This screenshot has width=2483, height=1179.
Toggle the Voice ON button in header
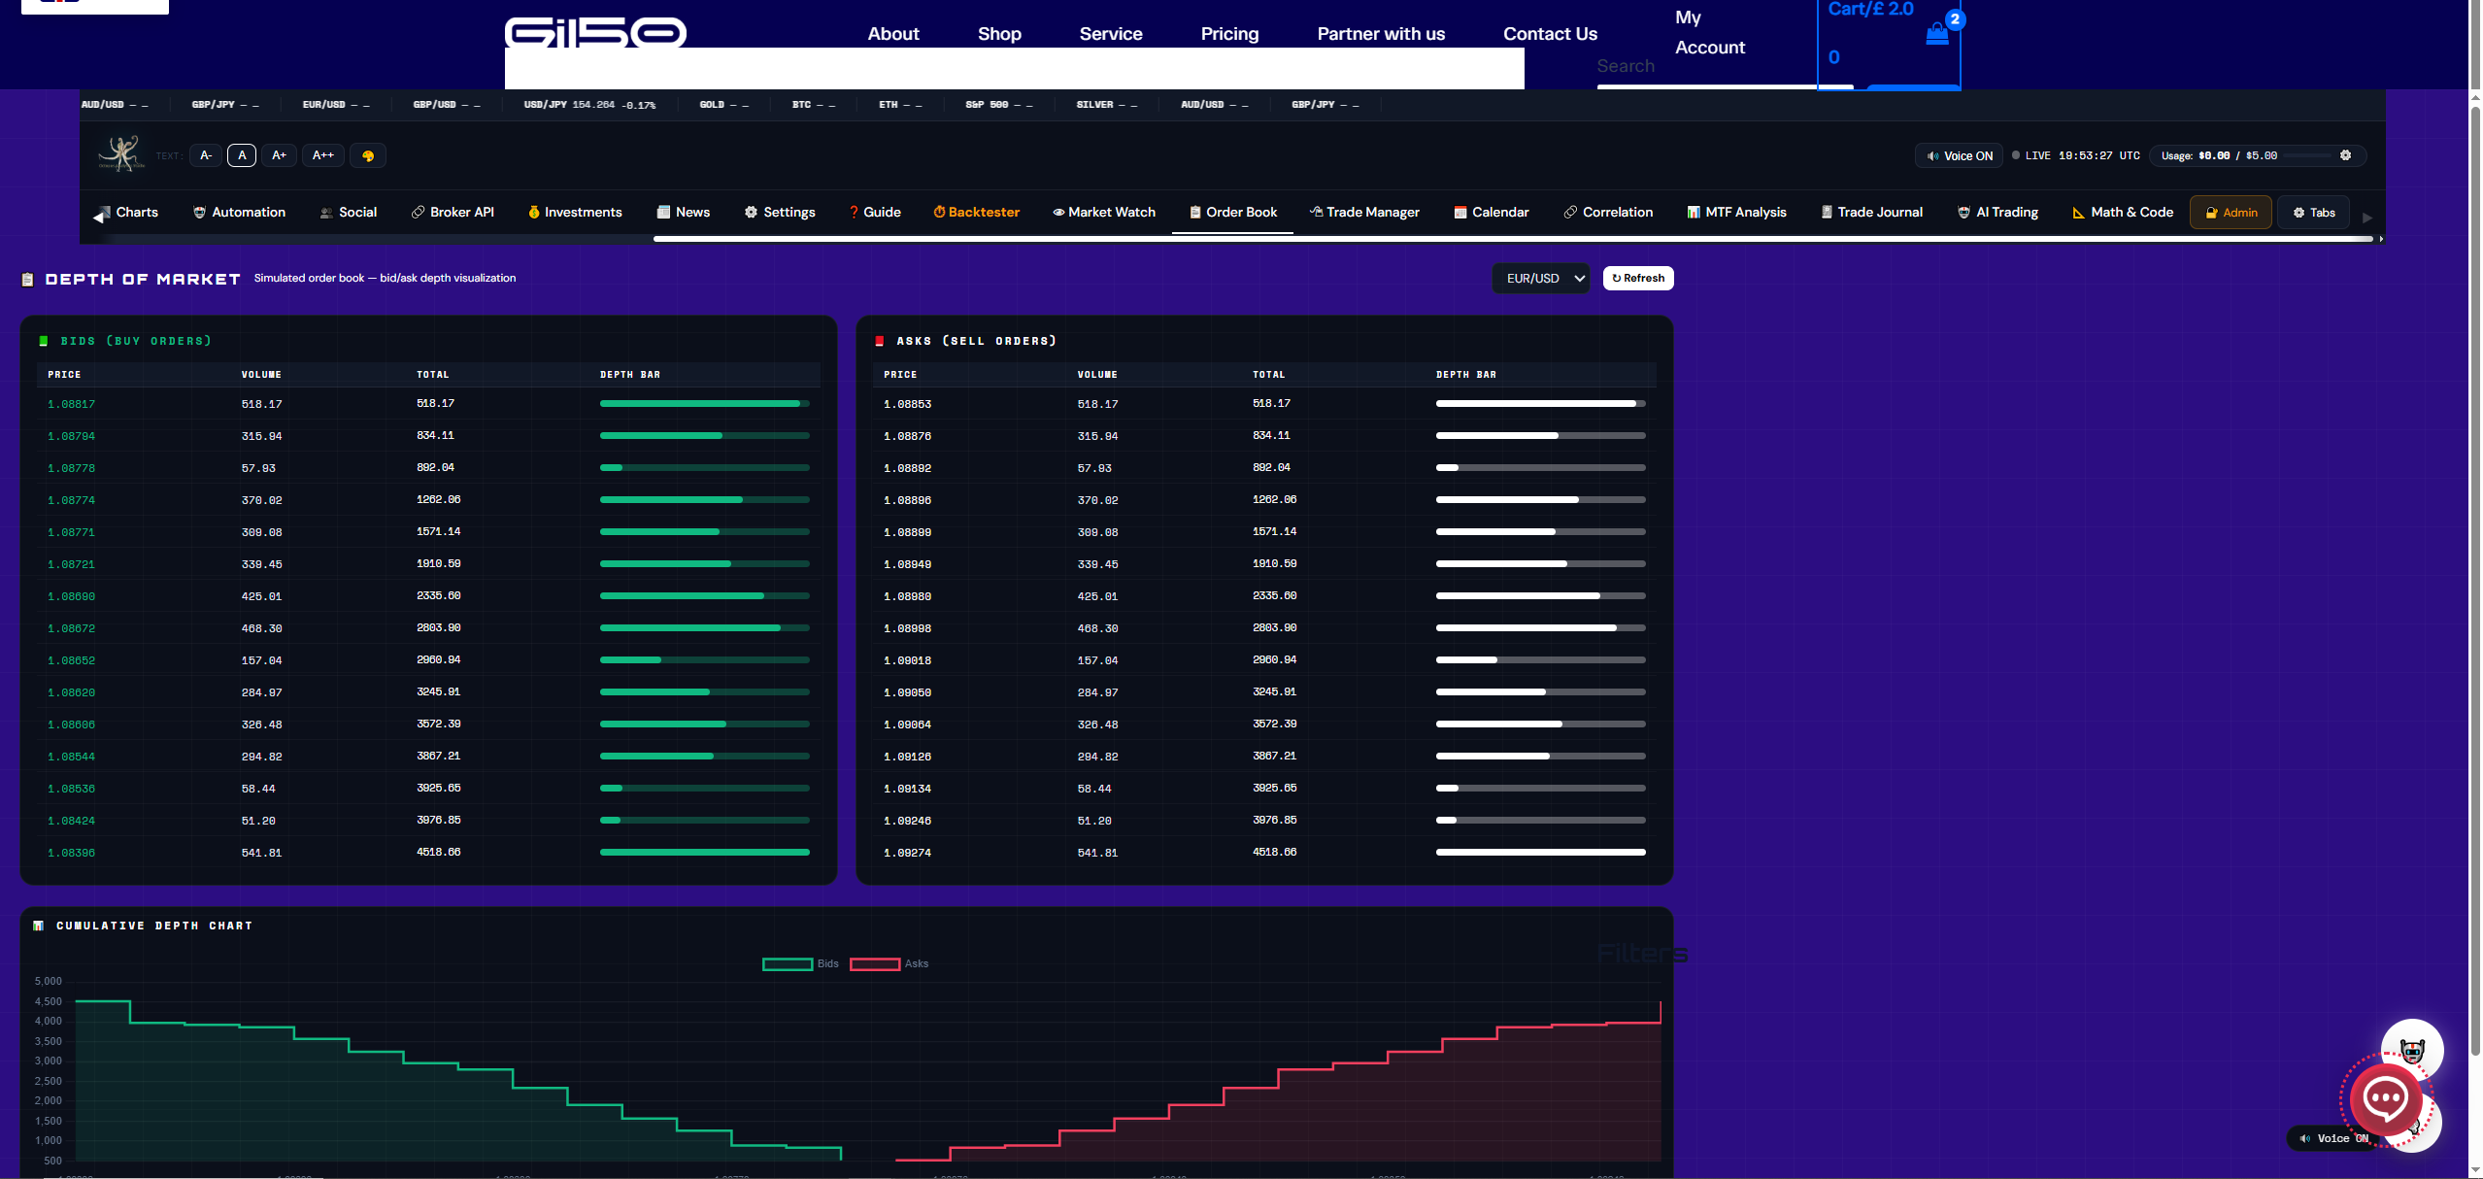(1960, 155)
